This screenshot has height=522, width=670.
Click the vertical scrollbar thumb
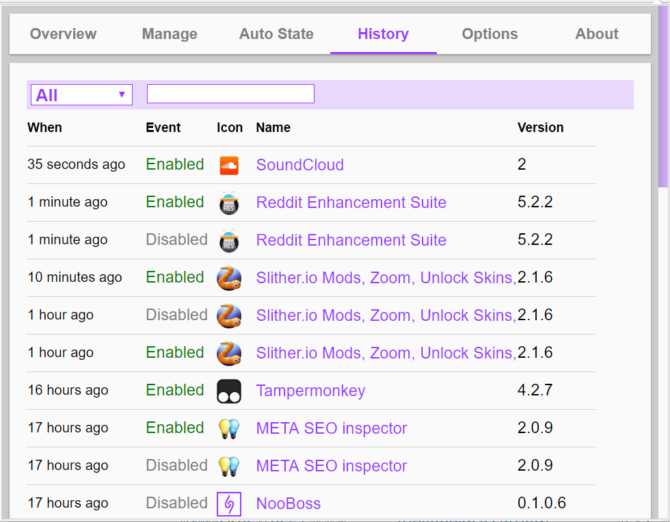(664, 96)
